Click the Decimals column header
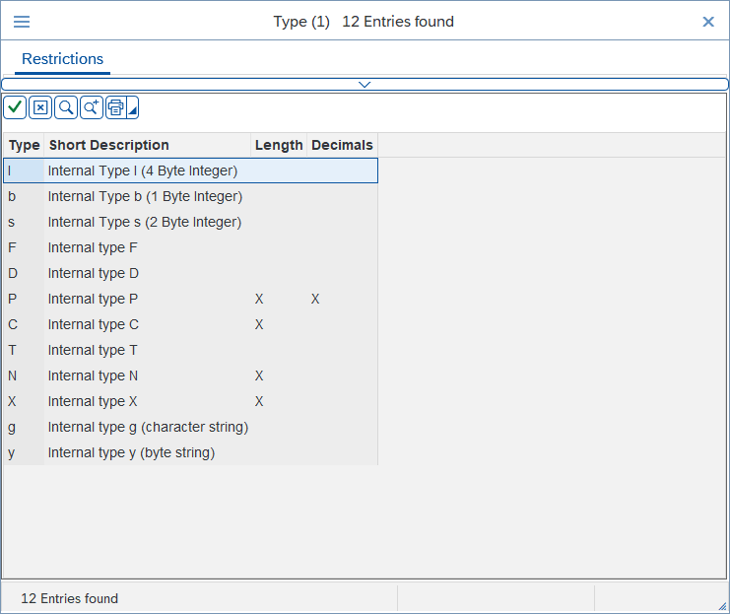730x614 pixels. pos(342,145)
